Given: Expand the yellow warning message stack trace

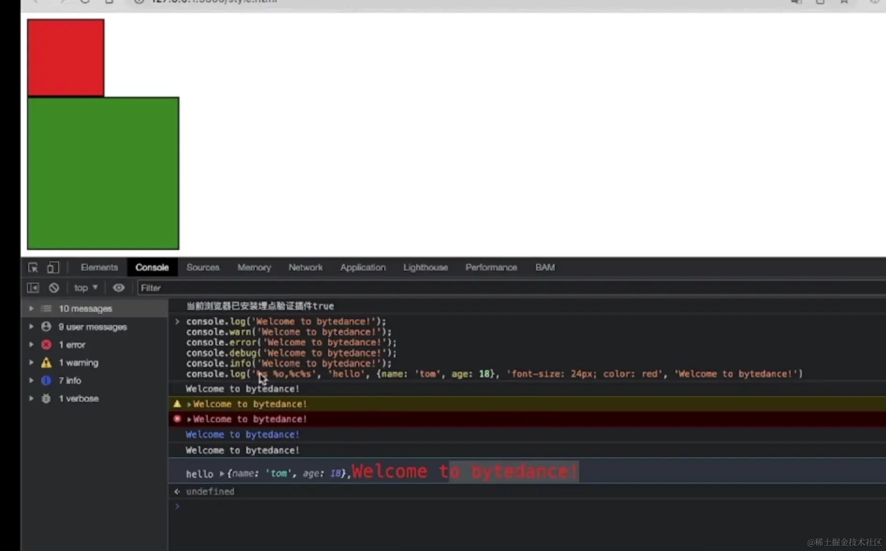Looking at the screenshot, I should [189, 404].
